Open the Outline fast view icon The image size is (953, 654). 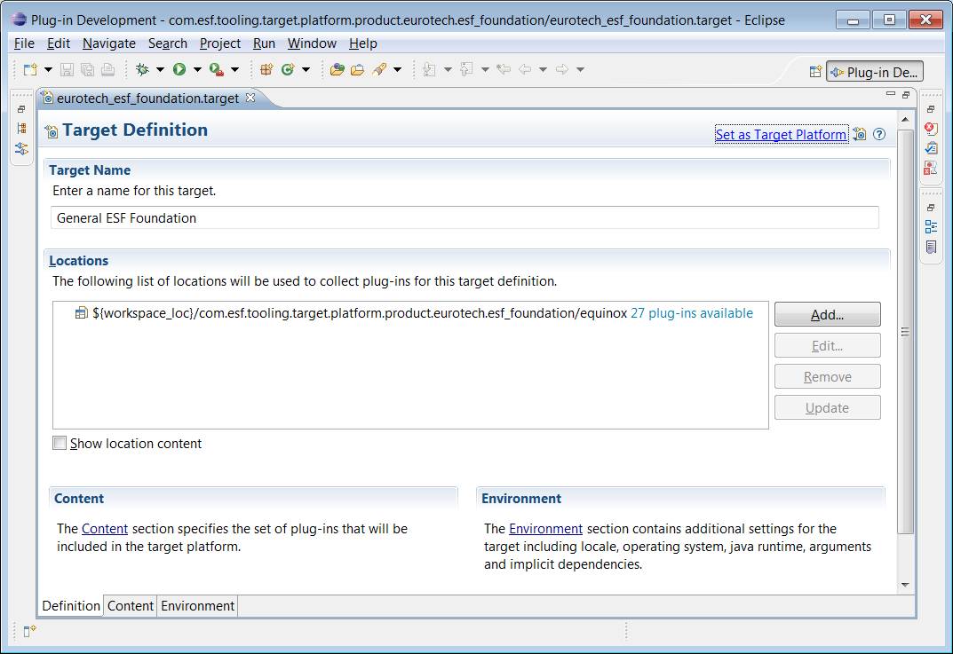tap(931, 226)
